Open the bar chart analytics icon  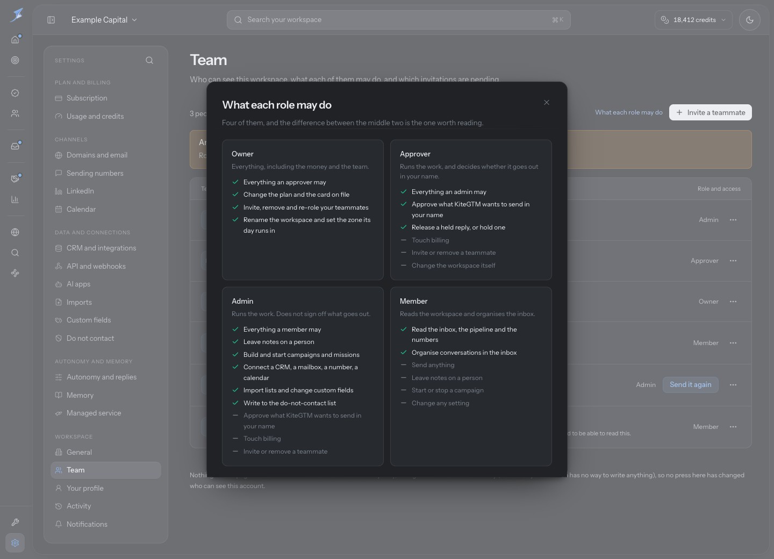click(x=15, y=199)
